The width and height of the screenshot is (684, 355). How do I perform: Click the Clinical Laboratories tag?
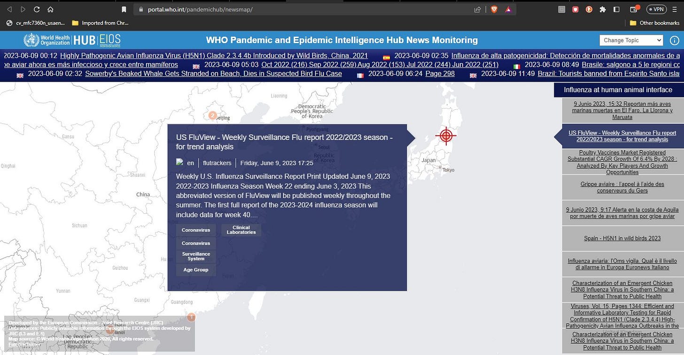click(x=241, y=230)
